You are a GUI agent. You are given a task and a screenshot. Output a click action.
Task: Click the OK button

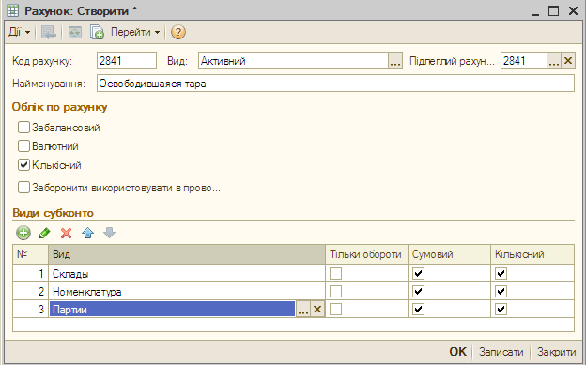458,352
